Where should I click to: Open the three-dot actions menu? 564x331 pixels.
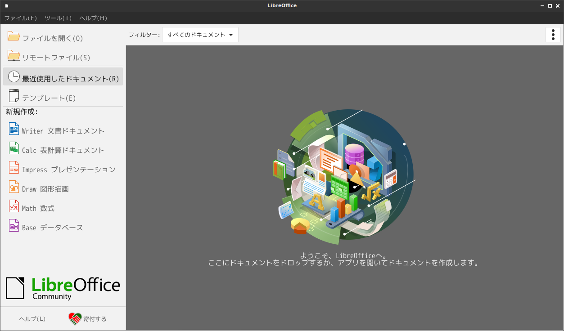(553, 35)
